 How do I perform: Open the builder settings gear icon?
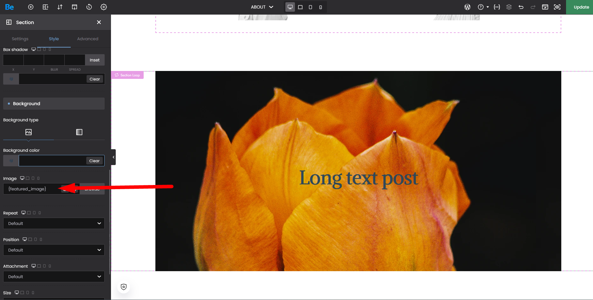click(104, 7)
